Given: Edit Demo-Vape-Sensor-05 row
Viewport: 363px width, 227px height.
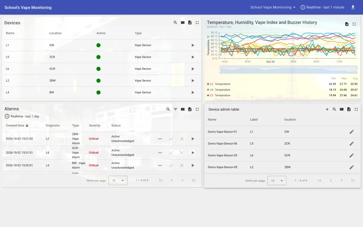Looking at the screenshot, I should 351,167.
